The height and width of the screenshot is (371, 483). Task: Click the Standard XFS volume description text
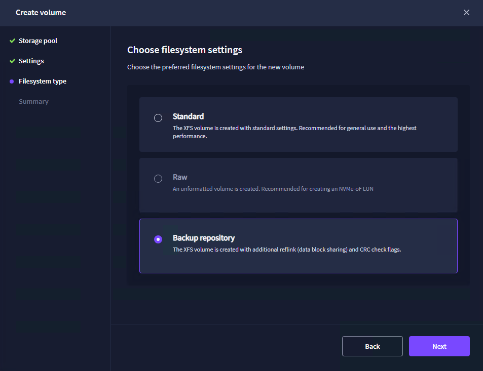point(294,132)
